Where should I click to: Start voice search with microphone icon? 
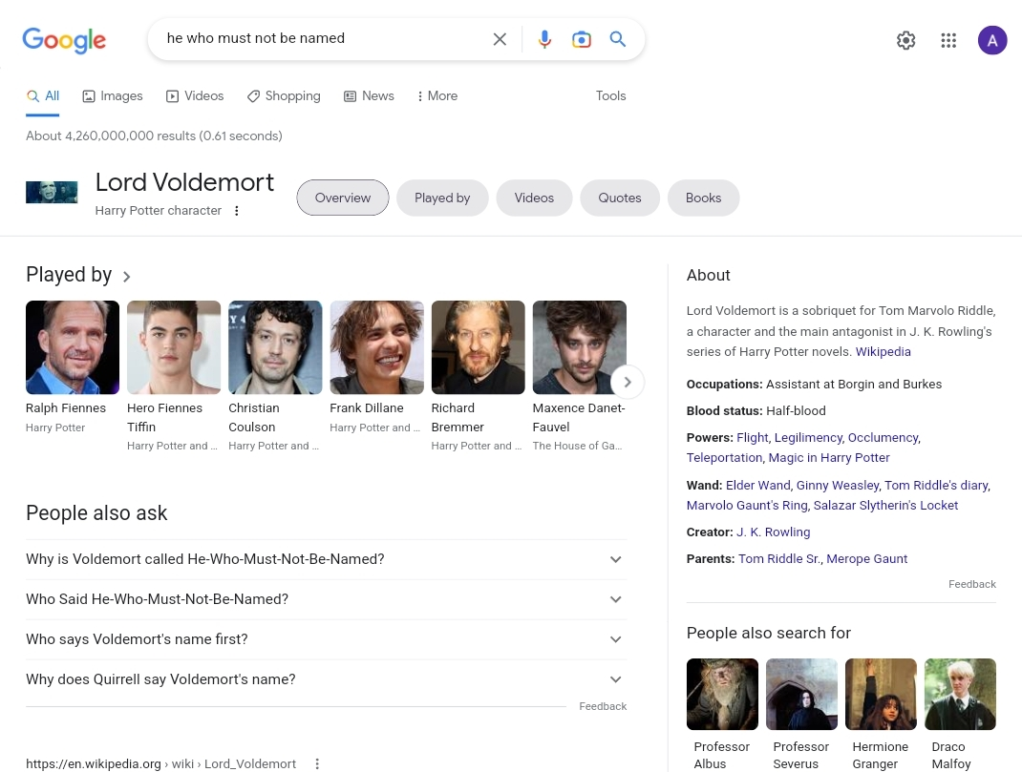click(x=544, y=39)
